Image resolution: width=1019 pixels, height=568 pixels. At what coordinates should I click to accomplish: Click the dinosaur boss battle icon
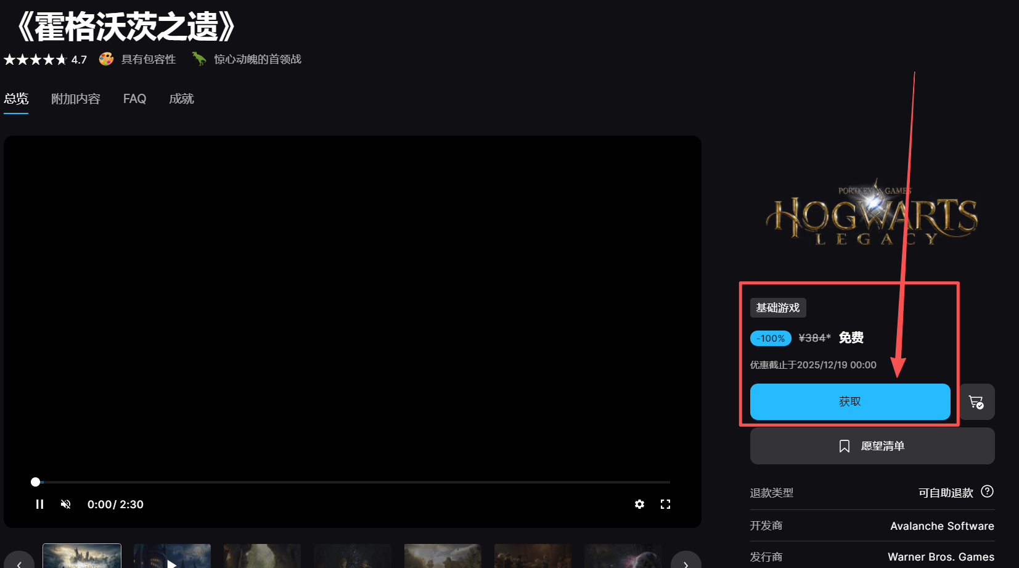click(x=198, y=59)
